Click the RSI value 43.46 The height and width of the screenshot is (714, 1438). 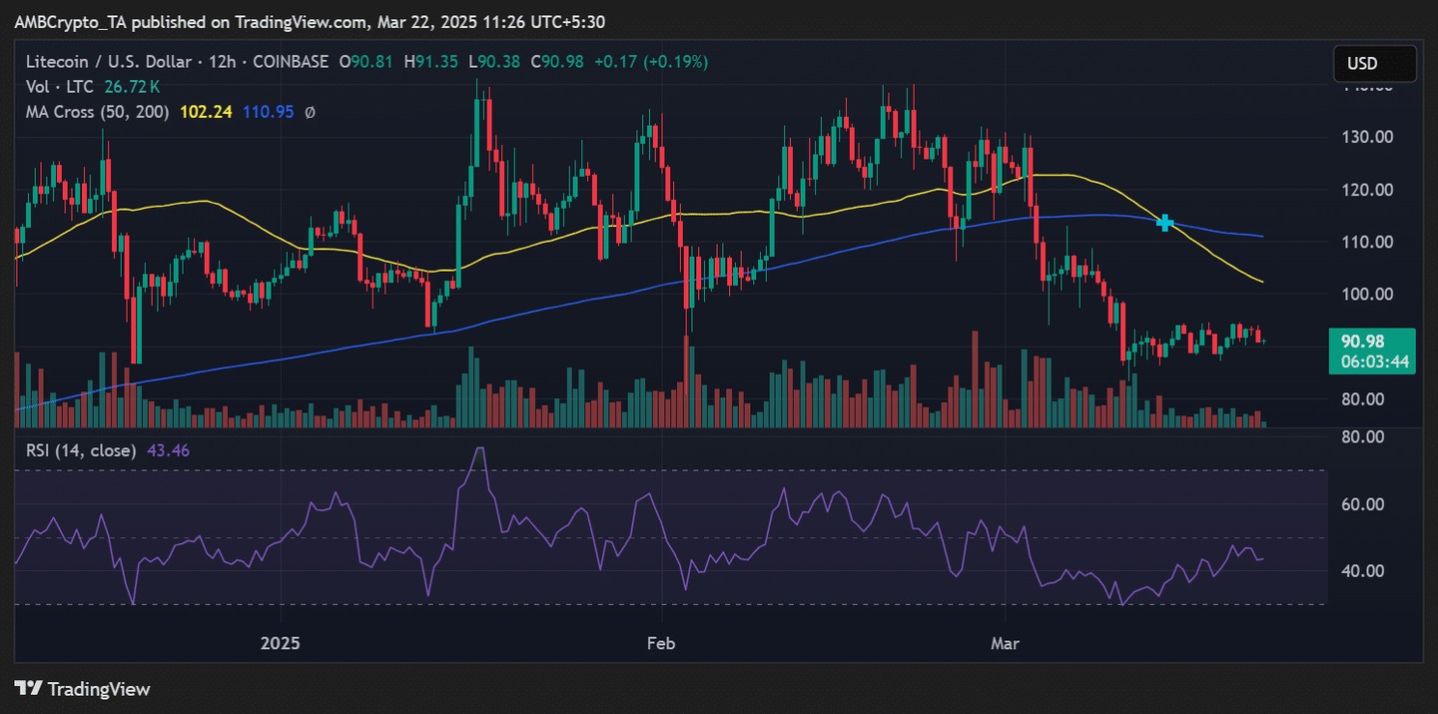pos(168,450)
